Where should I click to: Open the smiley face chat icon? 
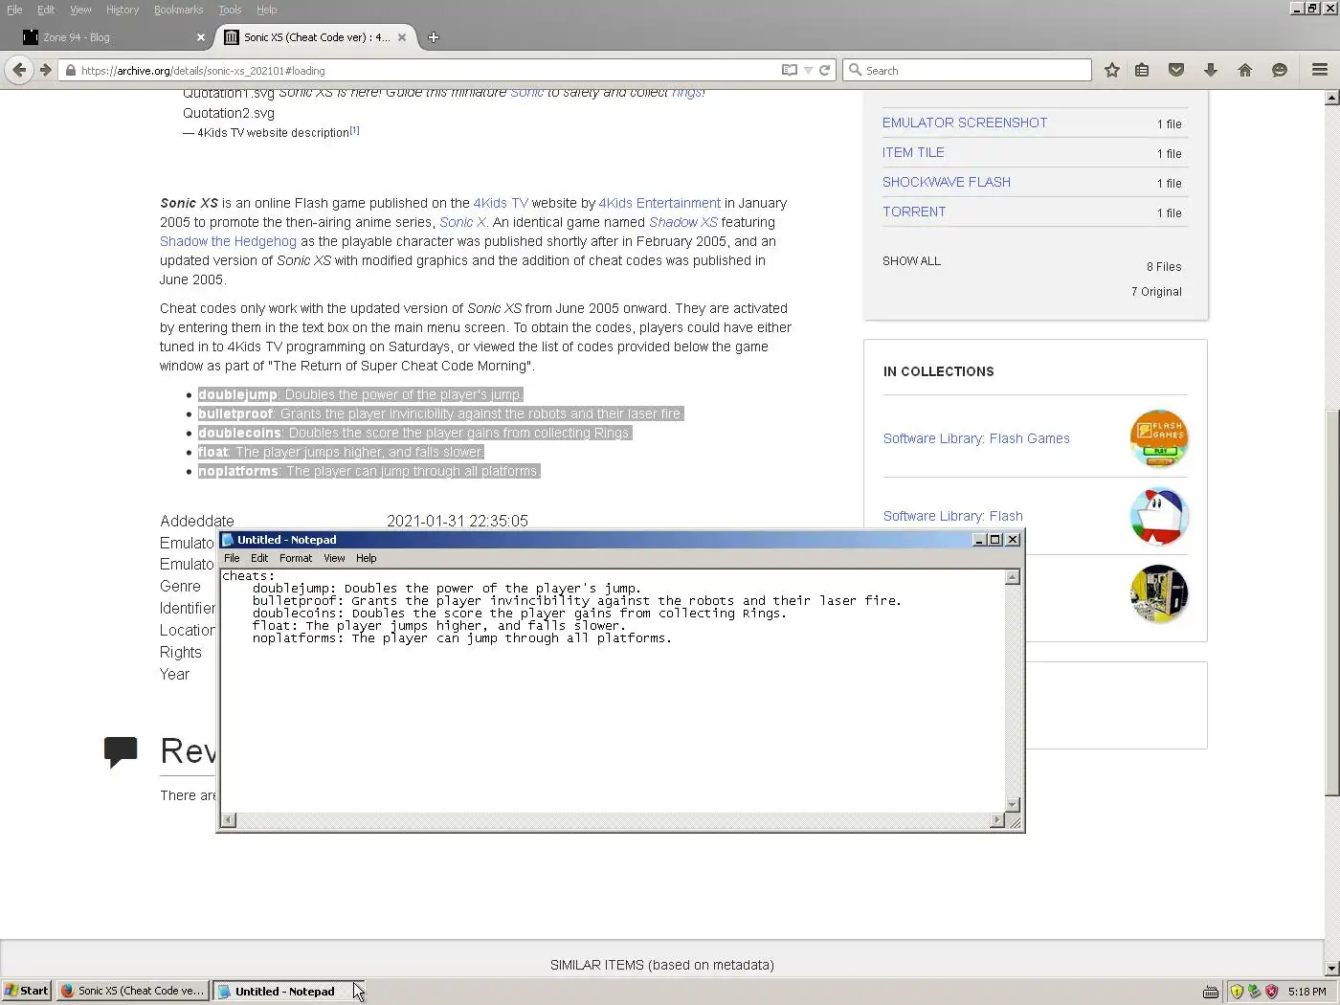coord(1280,70)
